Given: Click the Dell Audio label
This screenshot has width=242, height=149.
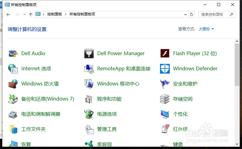Looking at the screenshot, I should coord(33,53).
